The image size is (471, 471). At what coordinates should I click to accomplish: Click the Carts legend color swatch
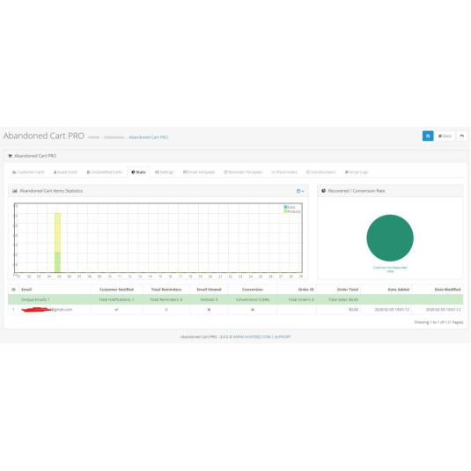pos(285,207)
